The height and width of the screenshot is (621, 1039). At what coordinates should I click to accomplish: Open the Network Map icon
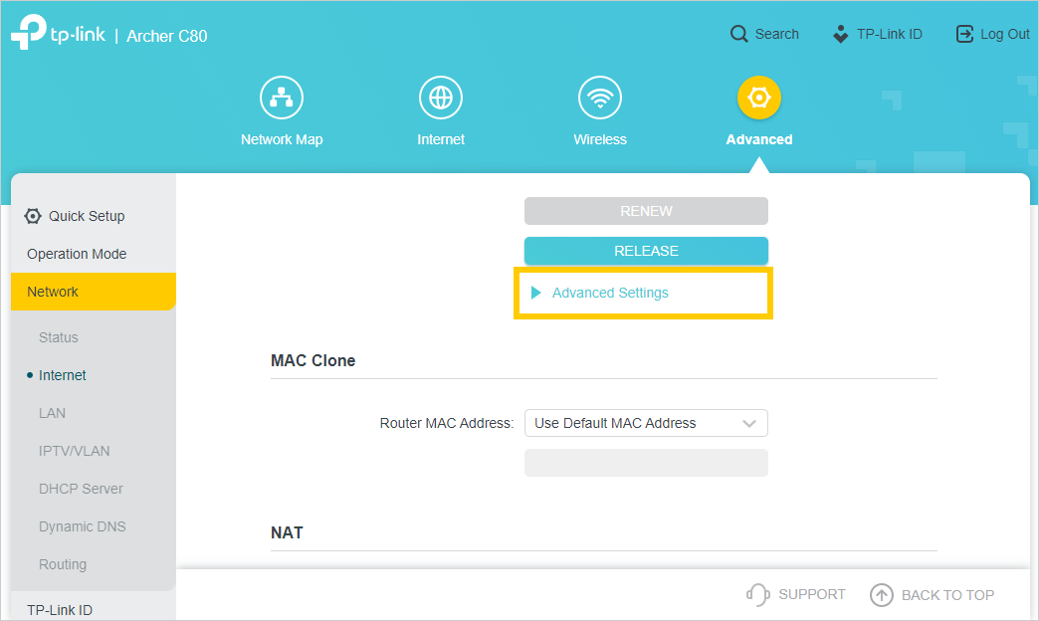(x=282, y=98)
